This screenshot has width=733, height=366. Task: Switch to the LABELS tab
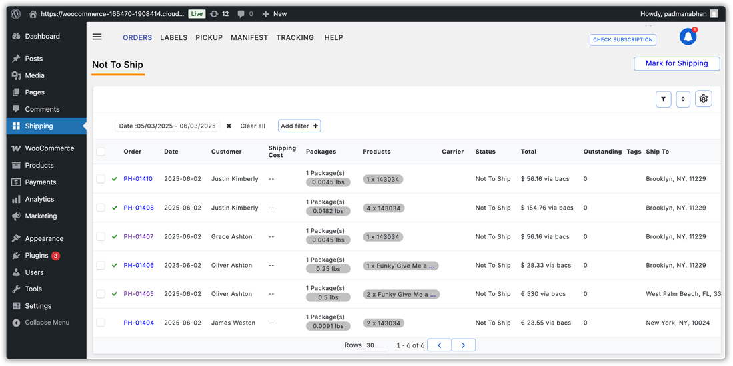click(x=173, y=37)
